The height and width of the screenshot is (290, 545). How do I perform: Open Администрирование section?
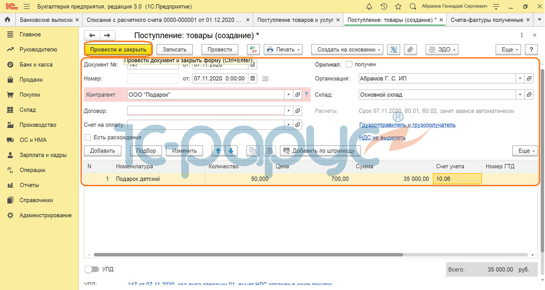click(45, 215)
